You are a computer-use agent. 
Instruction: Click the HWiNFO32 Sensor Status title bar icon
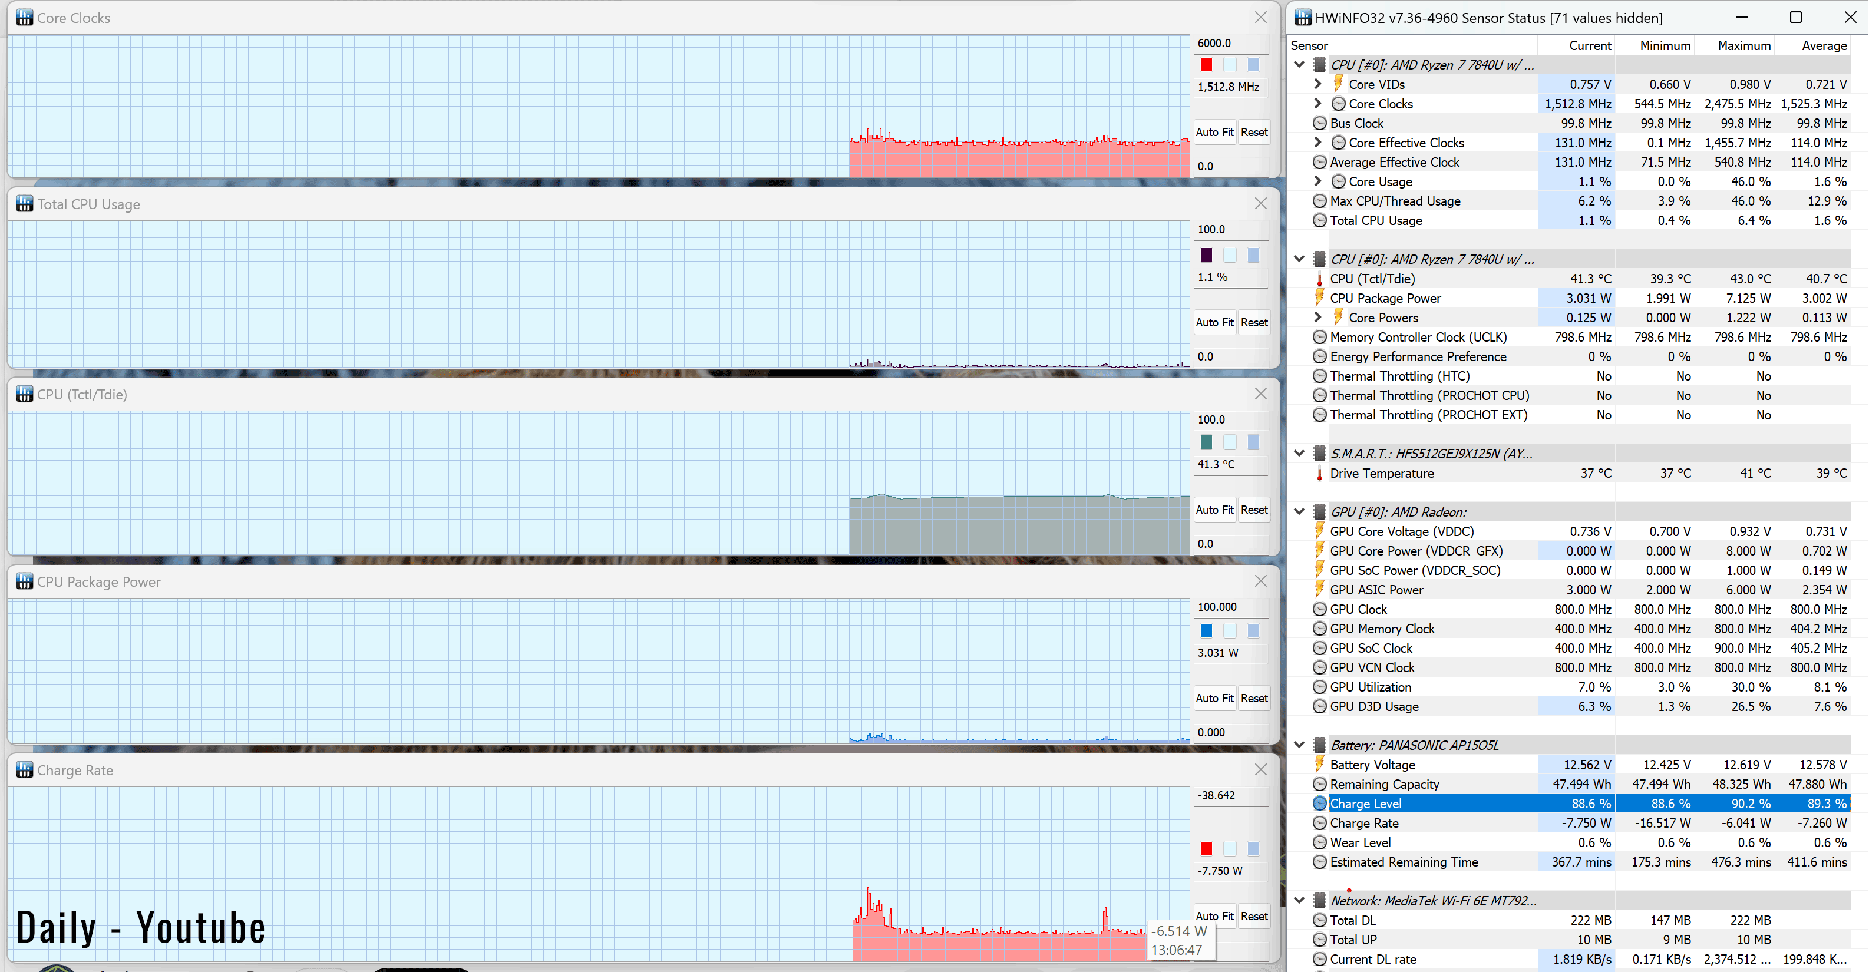click(x=1303, y=18)
